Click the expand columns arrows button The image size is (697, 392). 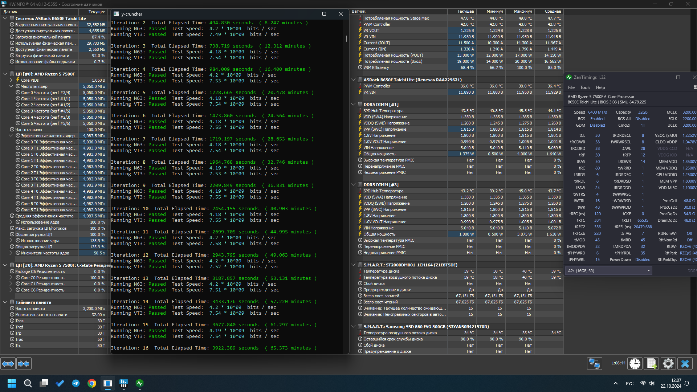[x=8, y=363]
